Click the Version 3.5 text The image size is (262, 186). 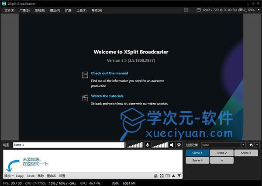[x=131, y=60]
